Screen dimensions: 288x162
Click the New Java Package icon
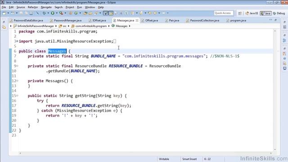click(x=71, y=13)
